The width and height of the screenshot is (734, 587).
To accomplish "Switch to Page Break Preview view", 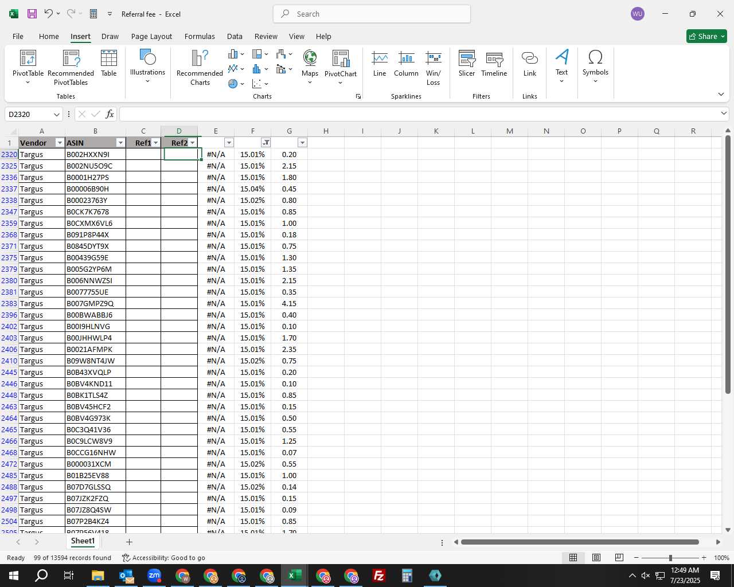I will (x=619, y=558).
